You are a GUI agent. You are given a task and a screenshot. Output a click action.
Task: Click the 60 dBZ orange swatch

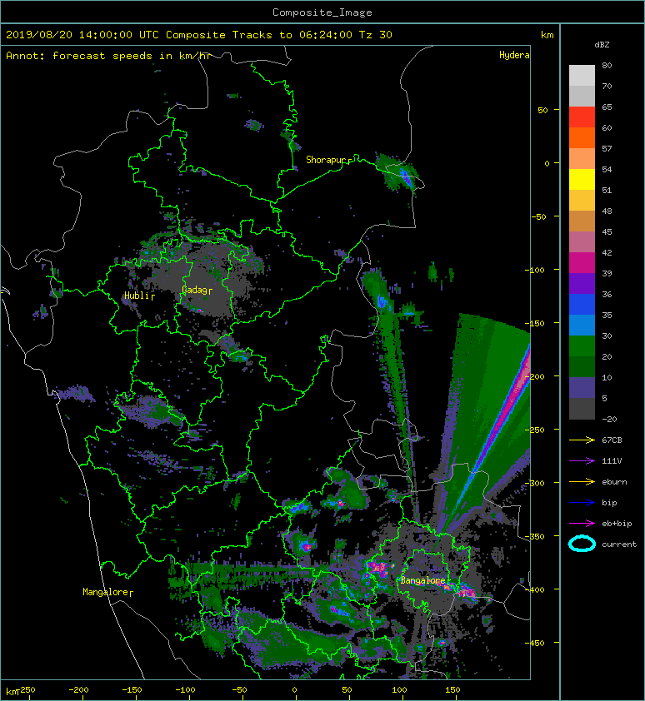tap(582, 137)
